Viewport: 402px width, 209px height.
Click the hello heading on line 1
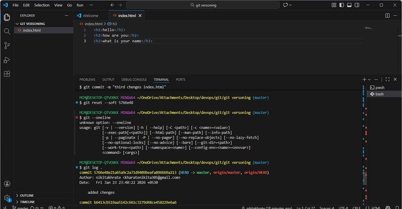point(109,30)
